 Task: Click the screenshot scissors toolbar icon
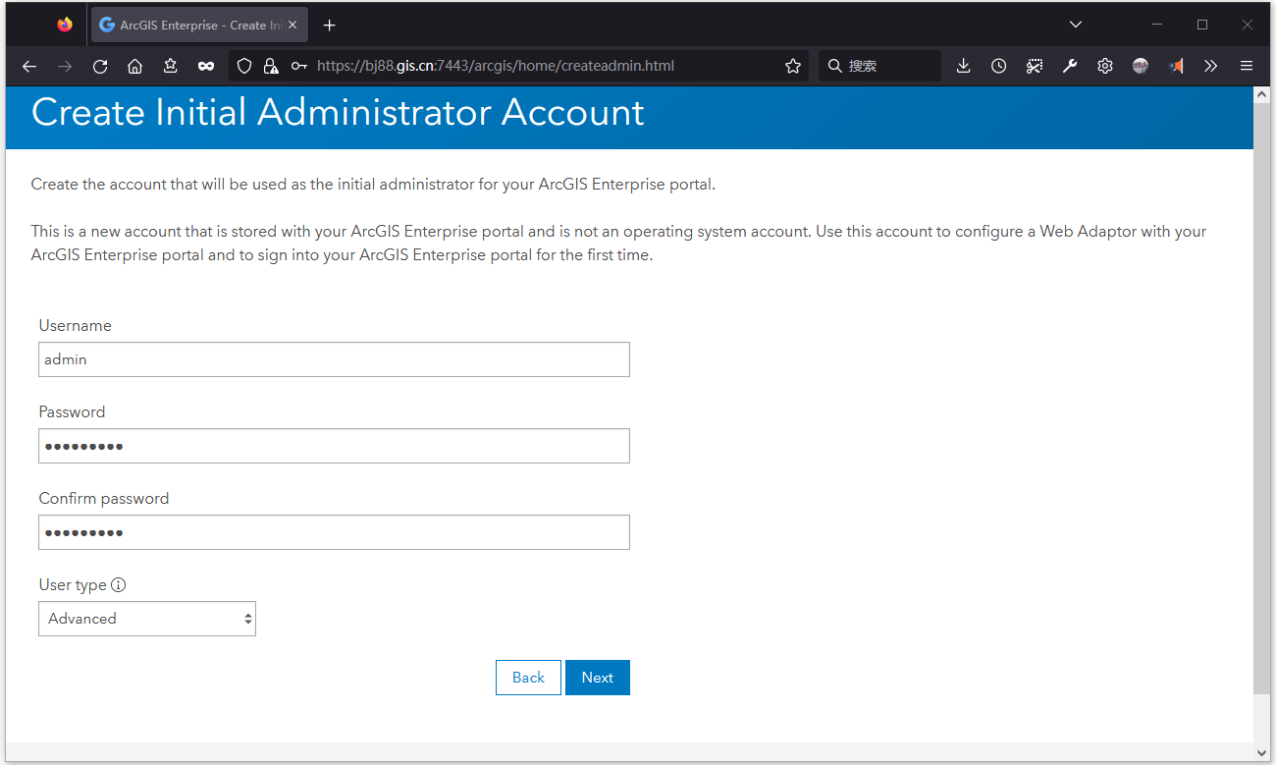(x=1035, y=66)
